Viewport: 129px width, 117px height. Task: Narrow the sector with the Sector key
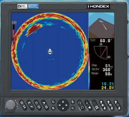(x=87, y=103)
